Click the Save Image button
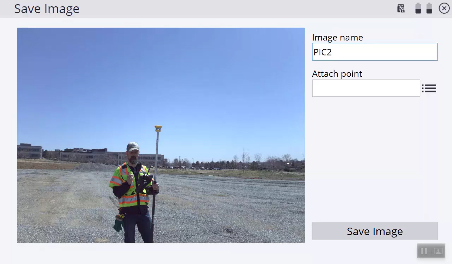Viewport: 452px width, 264px height. 375,231
